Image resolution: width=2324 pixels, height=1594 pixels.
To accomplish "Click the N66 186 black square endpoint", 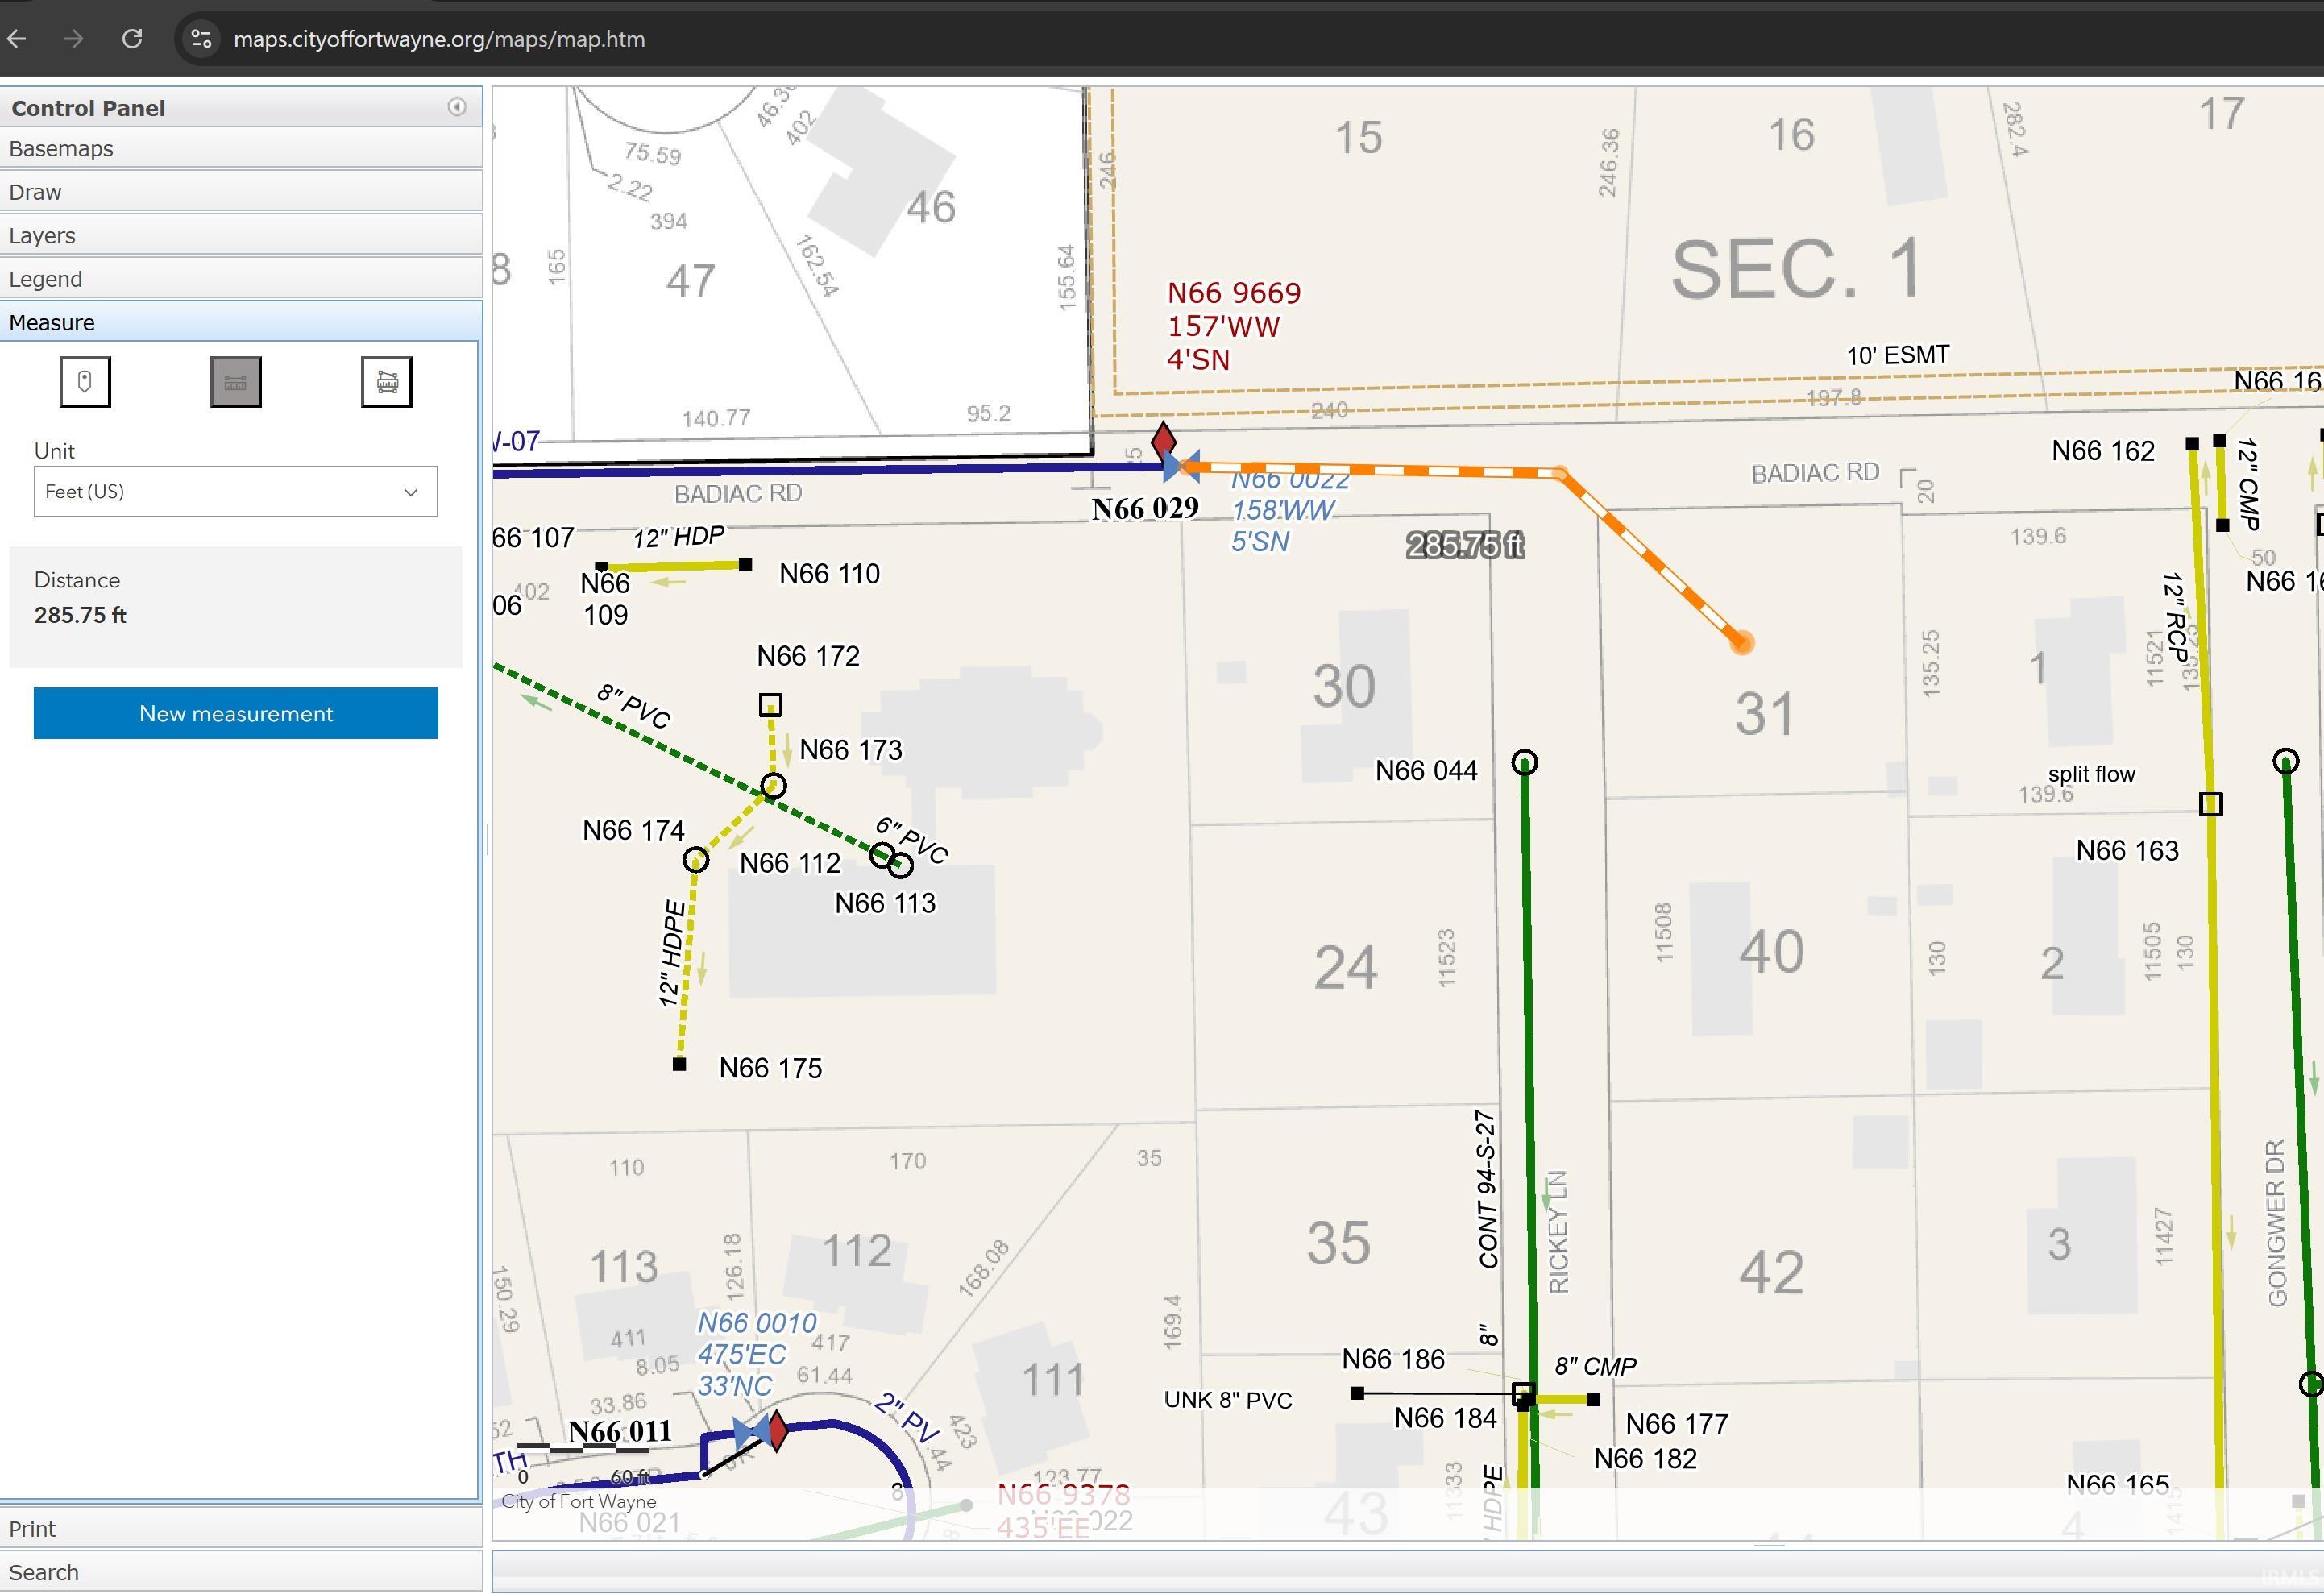I will (x=1357, y=1393).
